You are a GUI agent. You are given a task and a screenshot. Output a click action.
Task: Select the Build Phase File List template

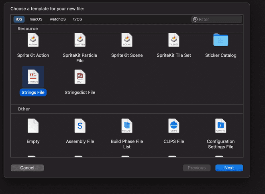[127, 126]
